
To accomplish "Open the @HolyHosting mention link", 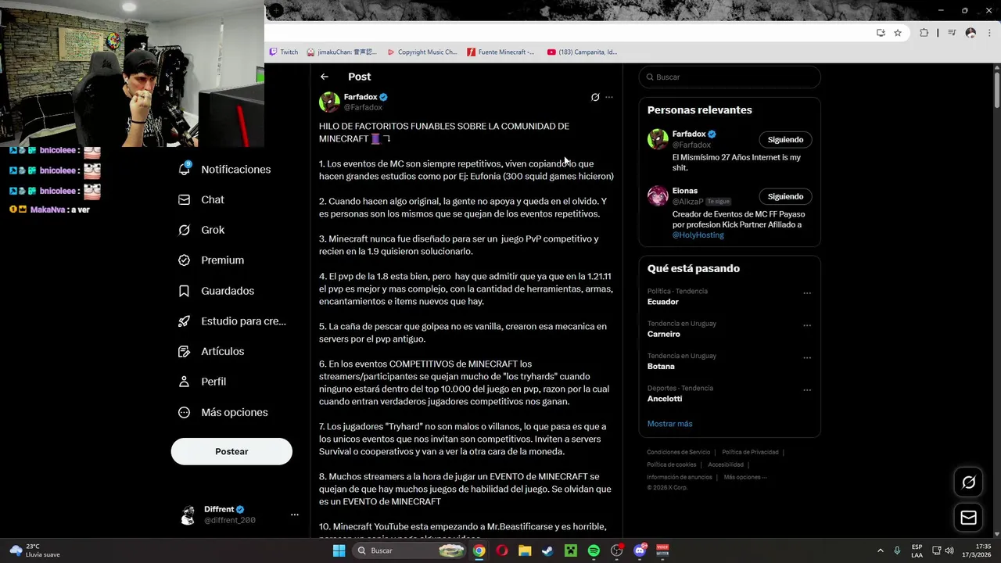I will tap(698, 235).
